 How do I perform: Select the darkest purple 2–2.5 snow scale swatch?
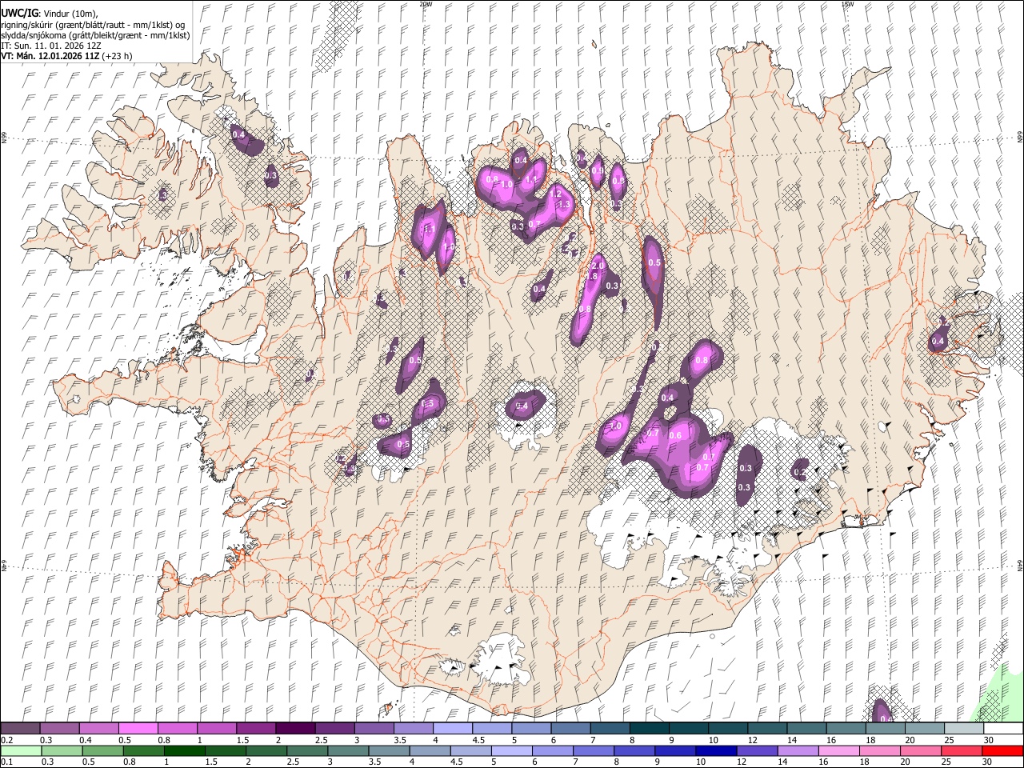click(x=295, y=728)
